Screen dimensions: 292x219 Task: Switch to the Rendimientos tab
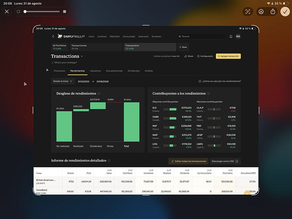click(77, 71)
